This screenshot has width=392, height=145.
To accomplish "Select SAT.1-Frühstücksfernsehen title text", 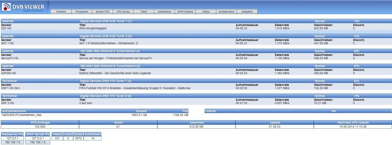I will [x=108, y=43].
